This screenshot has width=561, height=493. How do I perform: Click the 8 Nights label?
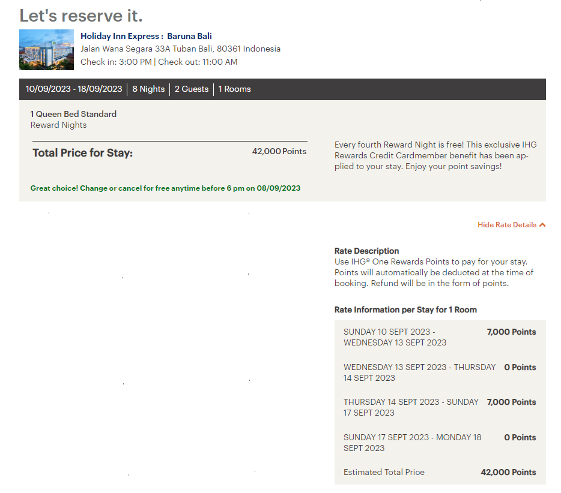pos(148,89)
